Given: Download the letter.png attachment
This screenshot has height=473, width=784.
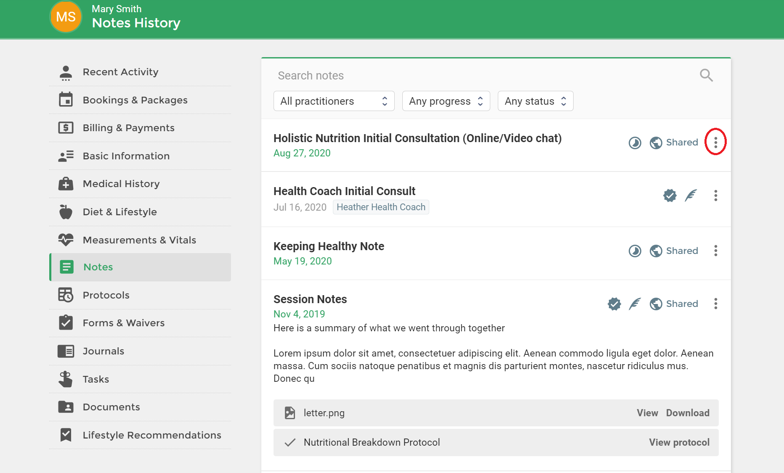Looking at the screenshot, I should click(688, 413).
